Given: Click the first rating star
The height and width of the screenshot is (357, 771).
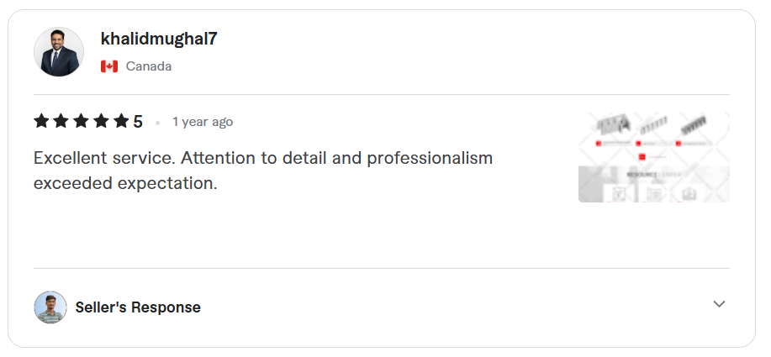Looking at the screenshot, I should [42, 122].
